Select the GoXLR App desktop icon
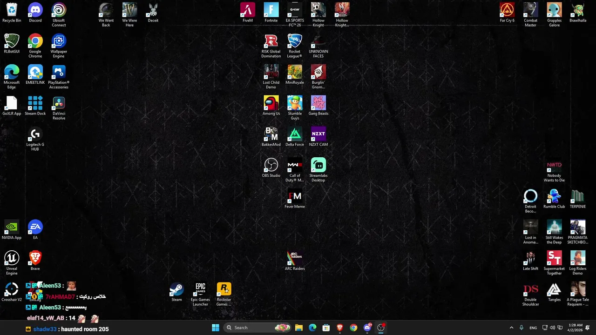This screenshot has width=596, height=335. point(12,106)
